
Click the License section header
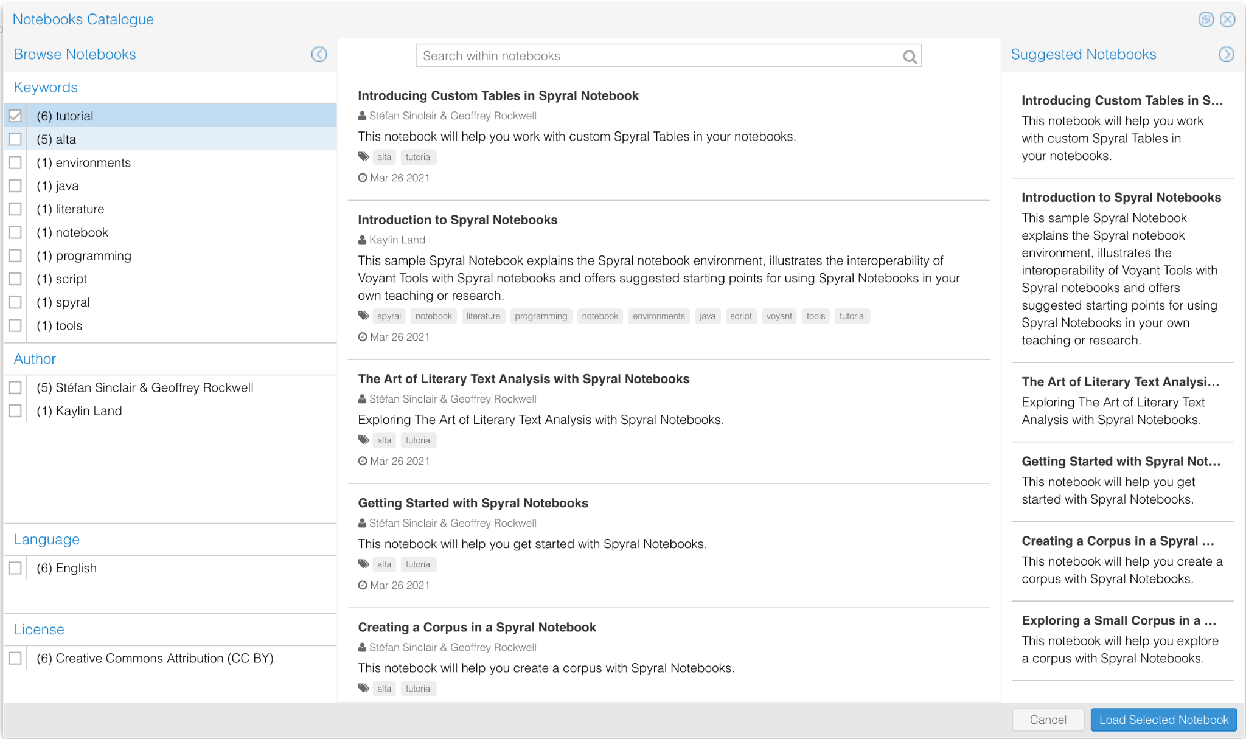point(39,630)
